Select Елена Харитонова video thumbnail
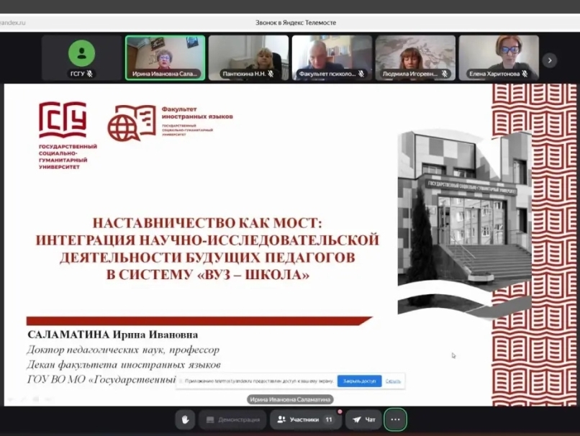The image size is (580, 436). coord(499,56)
